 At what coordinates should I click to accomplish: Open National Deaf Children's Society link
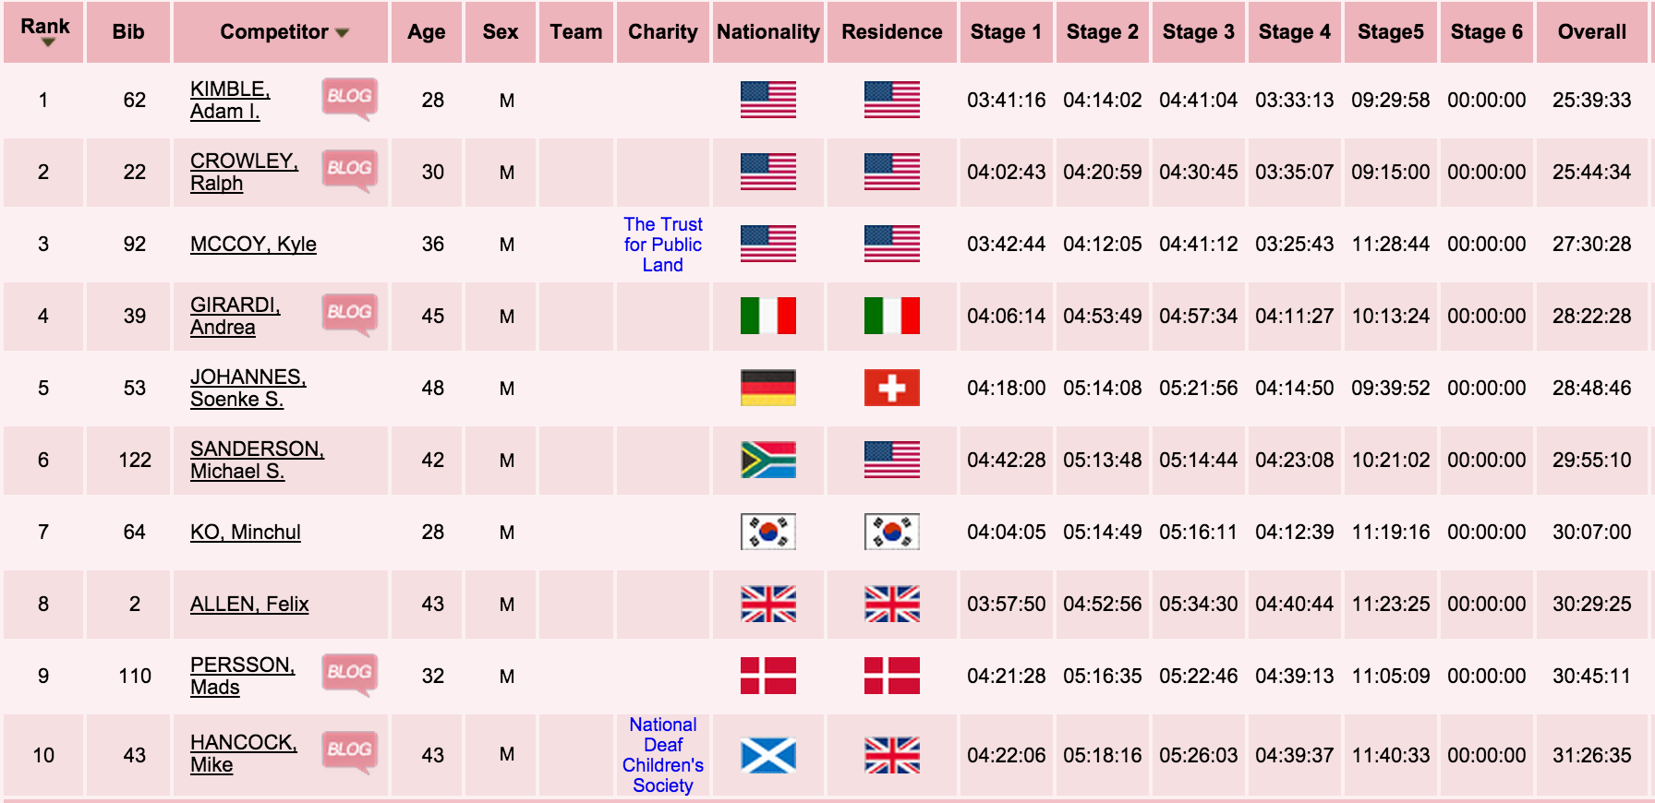click(663, 755)
